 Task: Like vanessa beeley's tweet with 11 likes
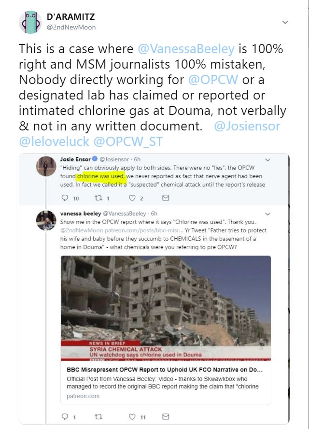point(132,416)
